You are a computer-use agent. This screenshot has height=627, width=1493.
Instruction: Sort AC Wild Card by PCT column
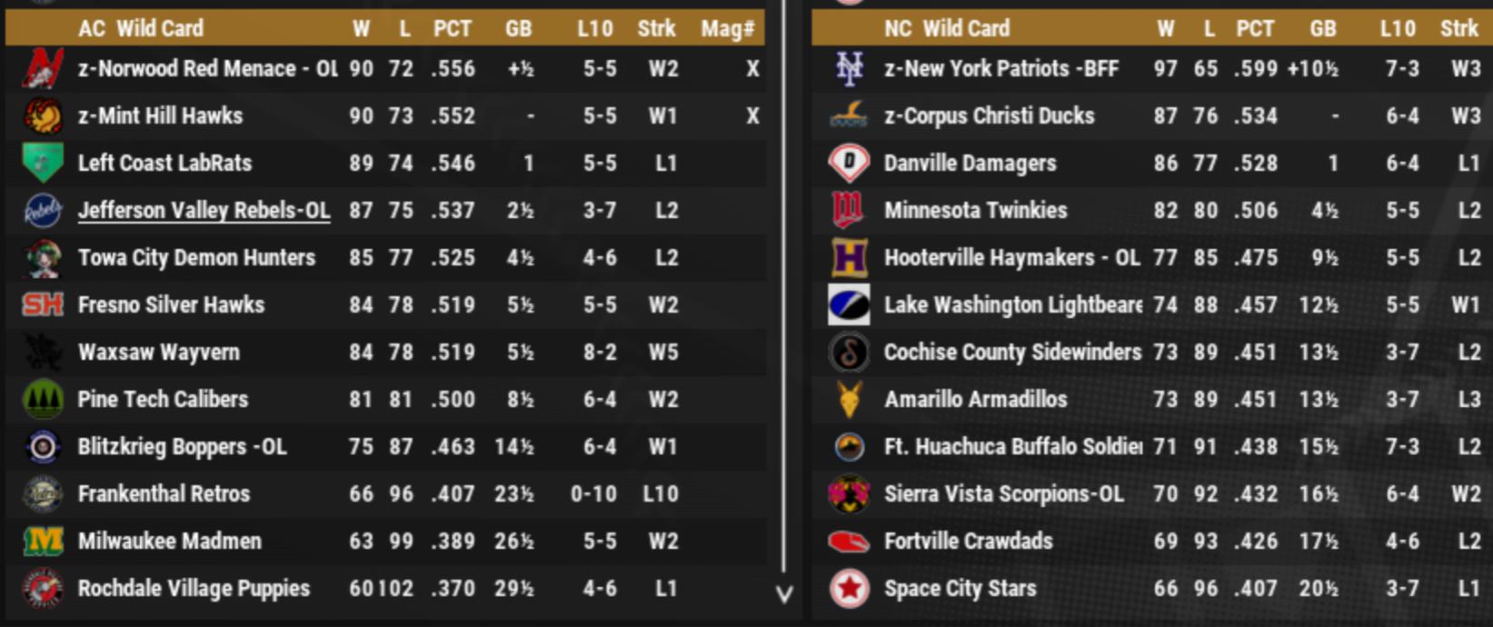pyautogui.click(x=453, y=29)
